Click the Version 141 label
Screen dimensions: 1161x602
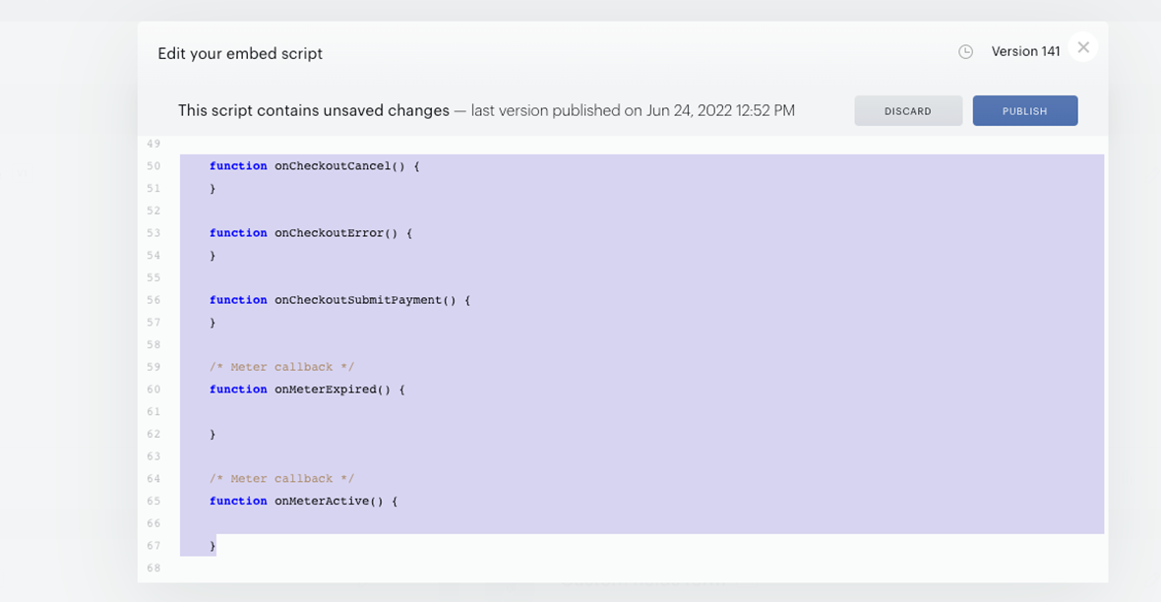pyautogui.click(x=1025, y=51)
